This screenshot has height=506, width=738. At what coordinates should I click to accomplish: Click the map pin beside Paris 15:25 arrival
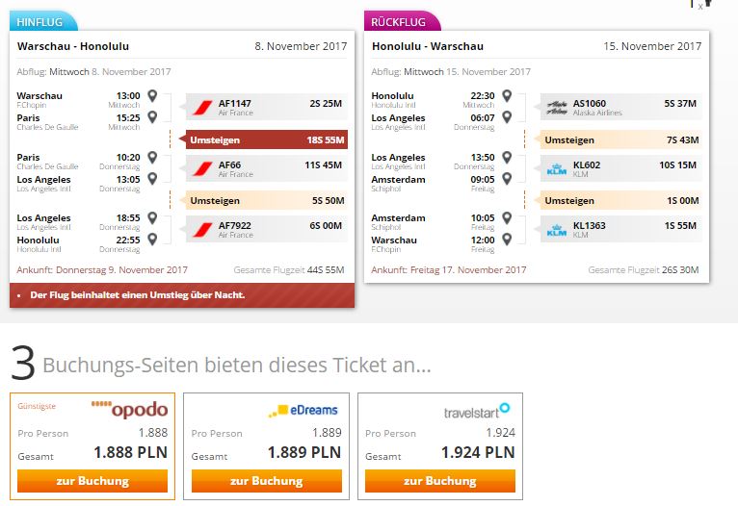point(152,117)
